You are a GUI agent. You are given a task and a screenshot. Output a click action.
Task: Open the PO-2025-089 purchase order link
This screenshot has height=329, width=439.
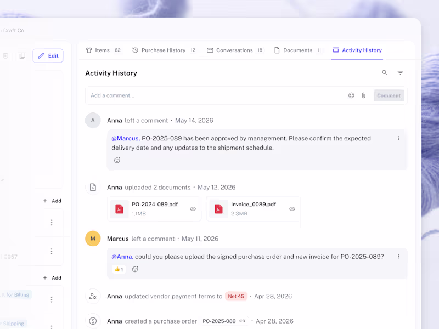coord(224,321)
